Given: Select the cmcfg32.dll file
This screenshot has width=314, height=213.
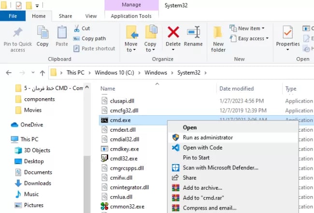Looking at the screenshot, I should pyautogui.click(x=124, y=110).
